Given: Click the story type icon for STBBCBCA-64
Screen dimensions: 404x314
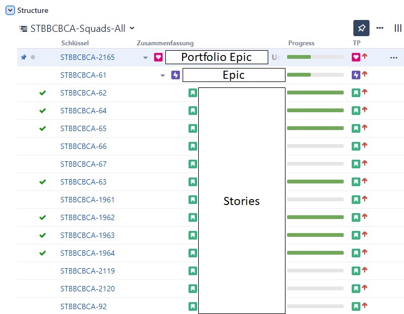Looking at the screenshot, I should pos(193,111).
